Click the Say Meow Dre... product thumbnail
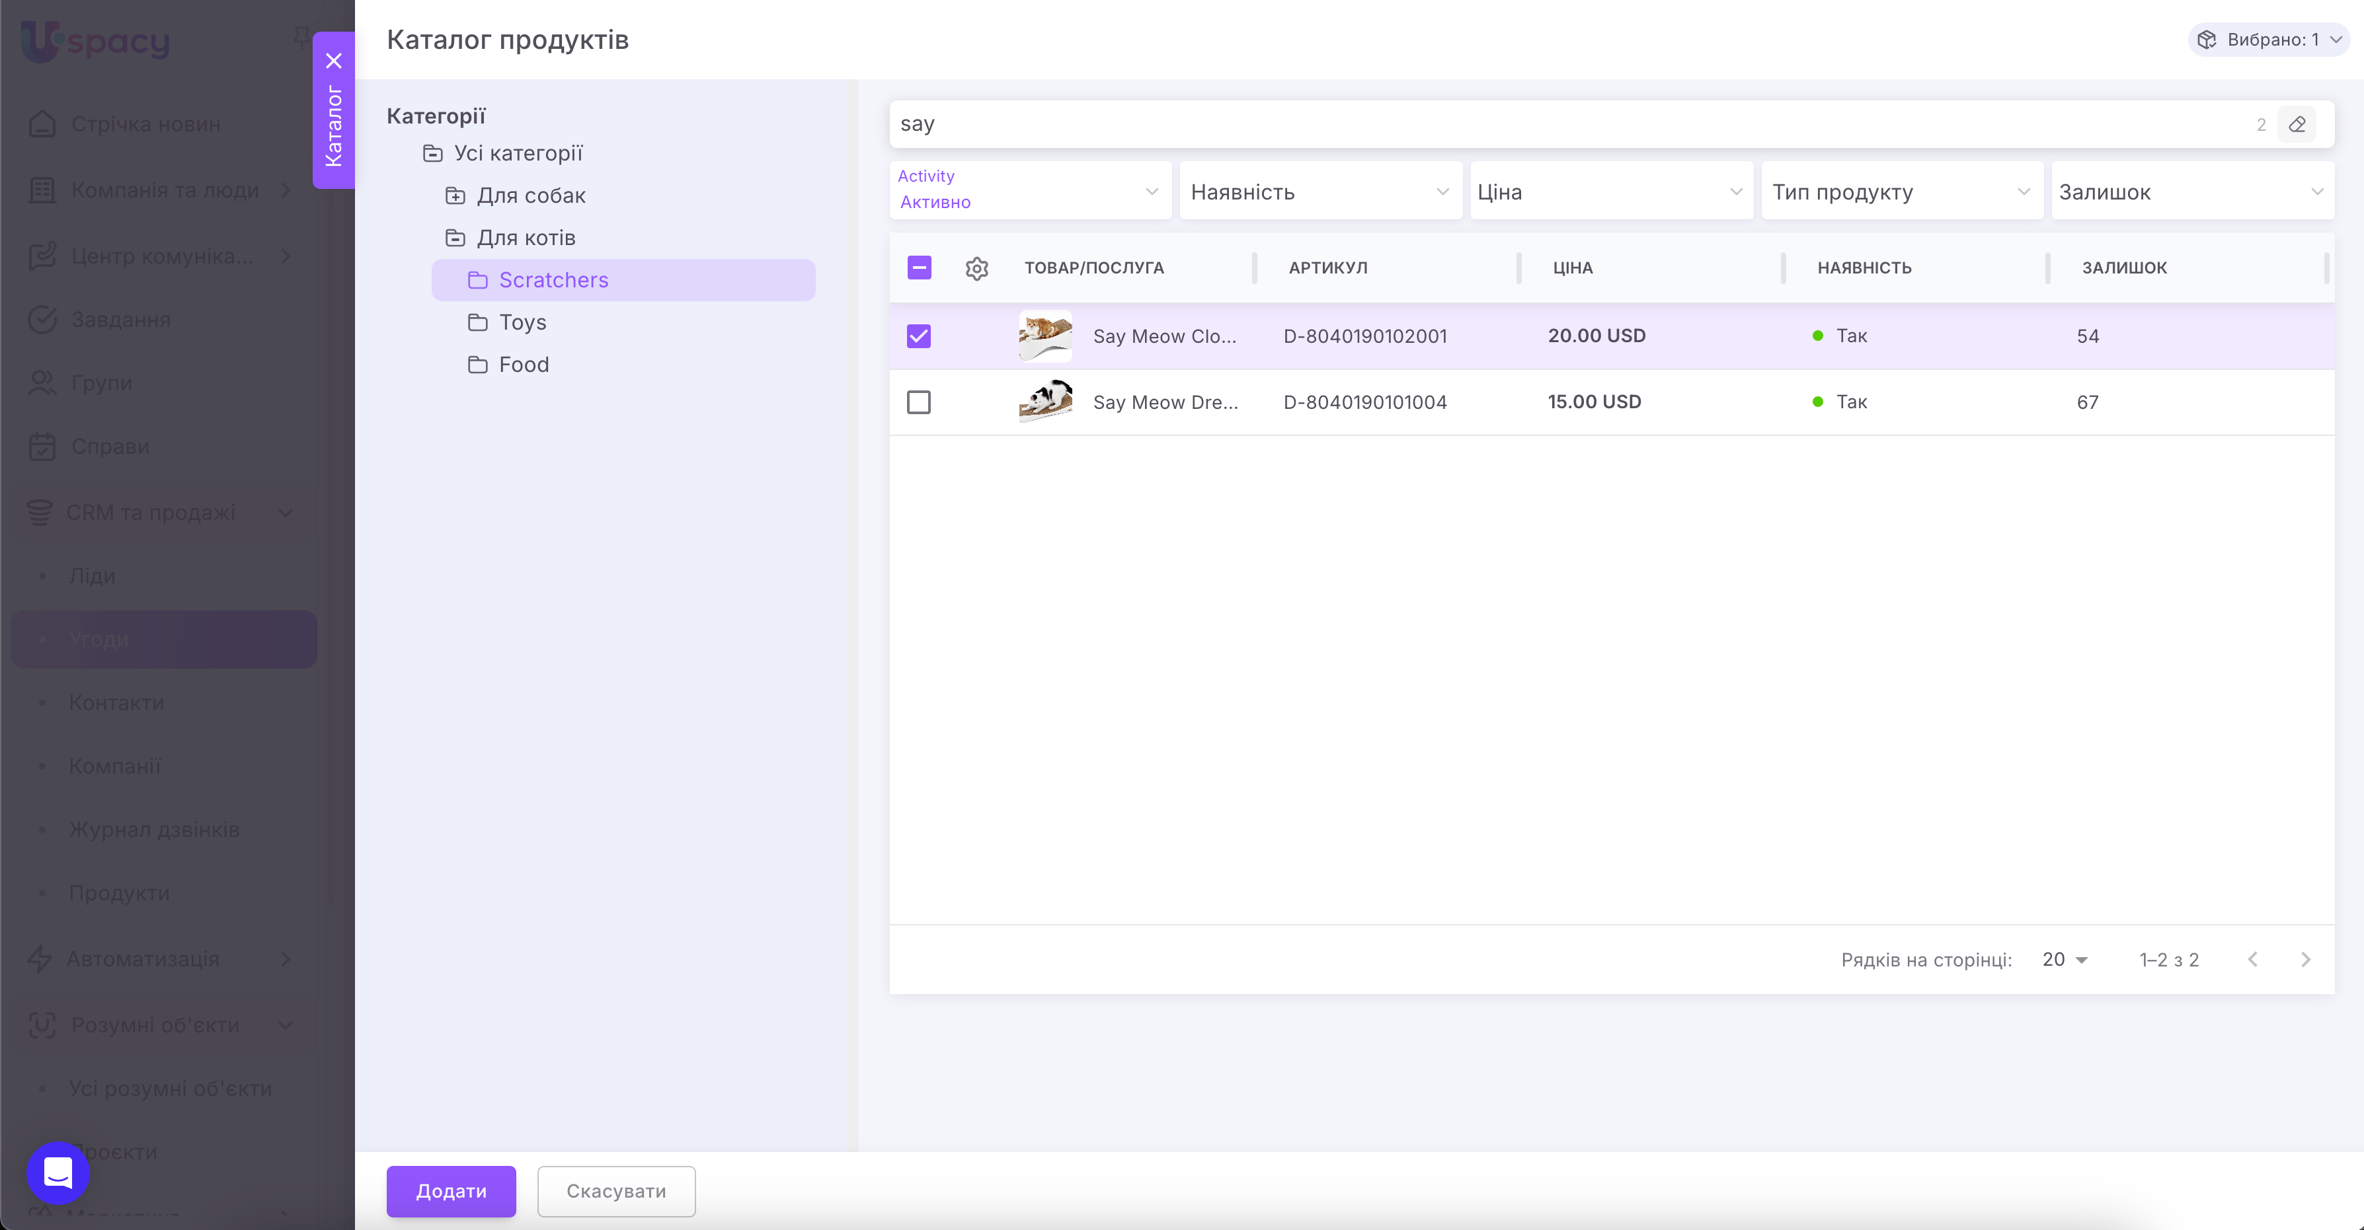Image resolution: width=2364 pixels, height=1230 pixels. tap(1045, 402)
